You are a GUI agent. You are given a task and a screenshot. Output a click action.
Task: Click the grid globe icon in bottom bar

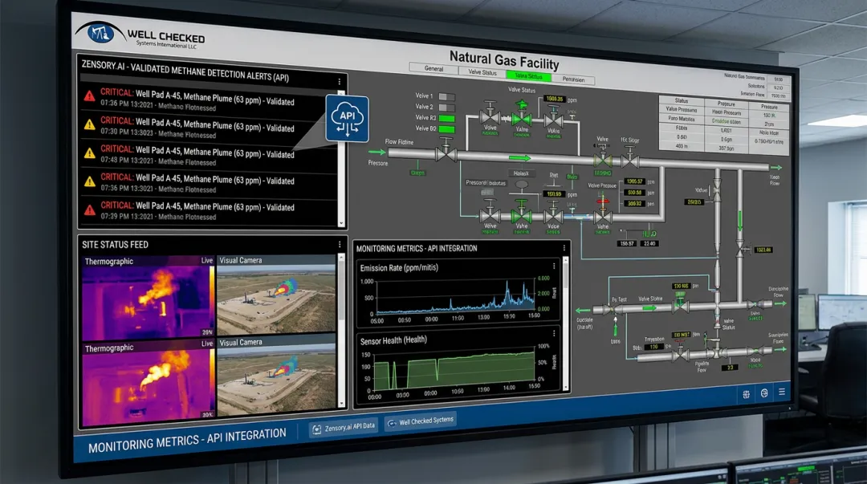coord(747,394)
